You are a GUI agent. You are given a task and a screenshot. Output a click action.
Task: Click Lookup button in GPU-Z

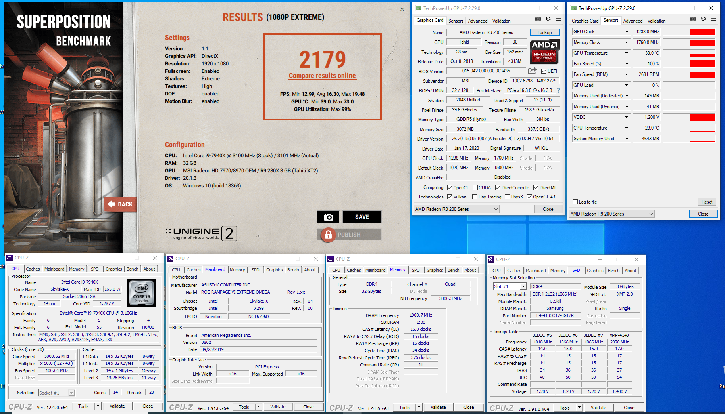tap(544, 32)
